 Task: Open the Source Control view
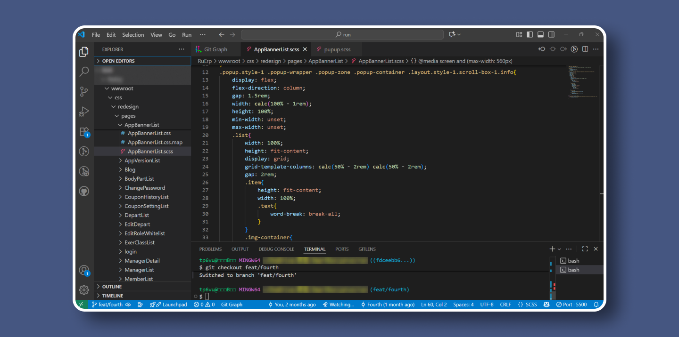click(84, 91)
